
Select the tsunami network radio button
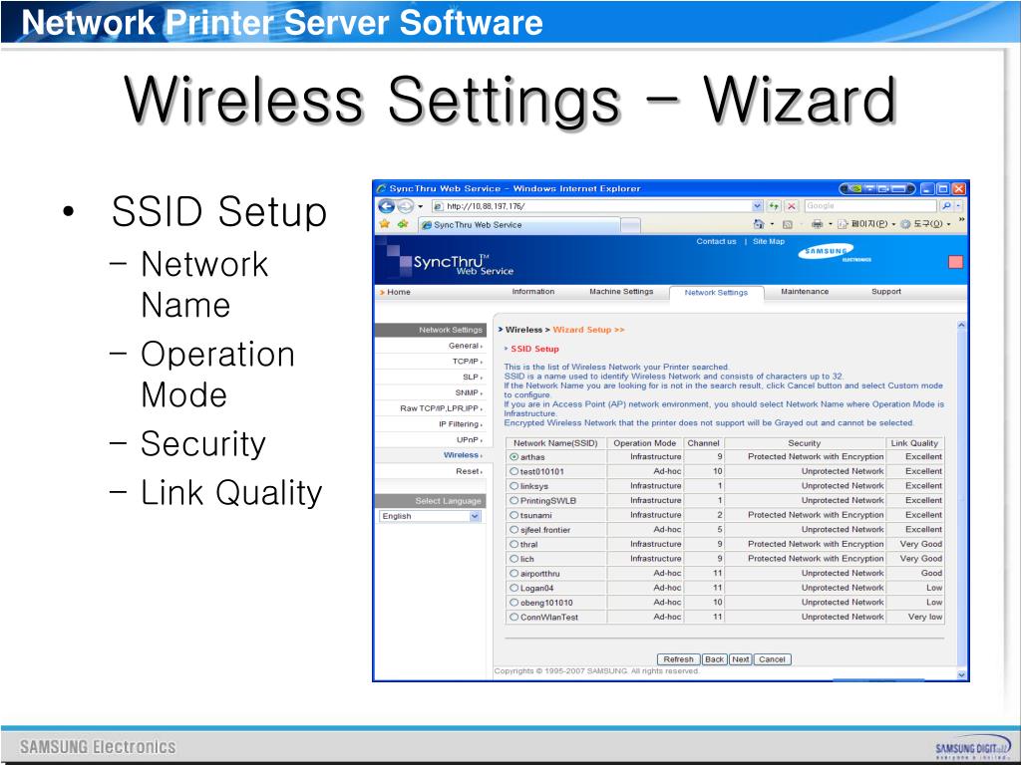(x=514, y=515)
